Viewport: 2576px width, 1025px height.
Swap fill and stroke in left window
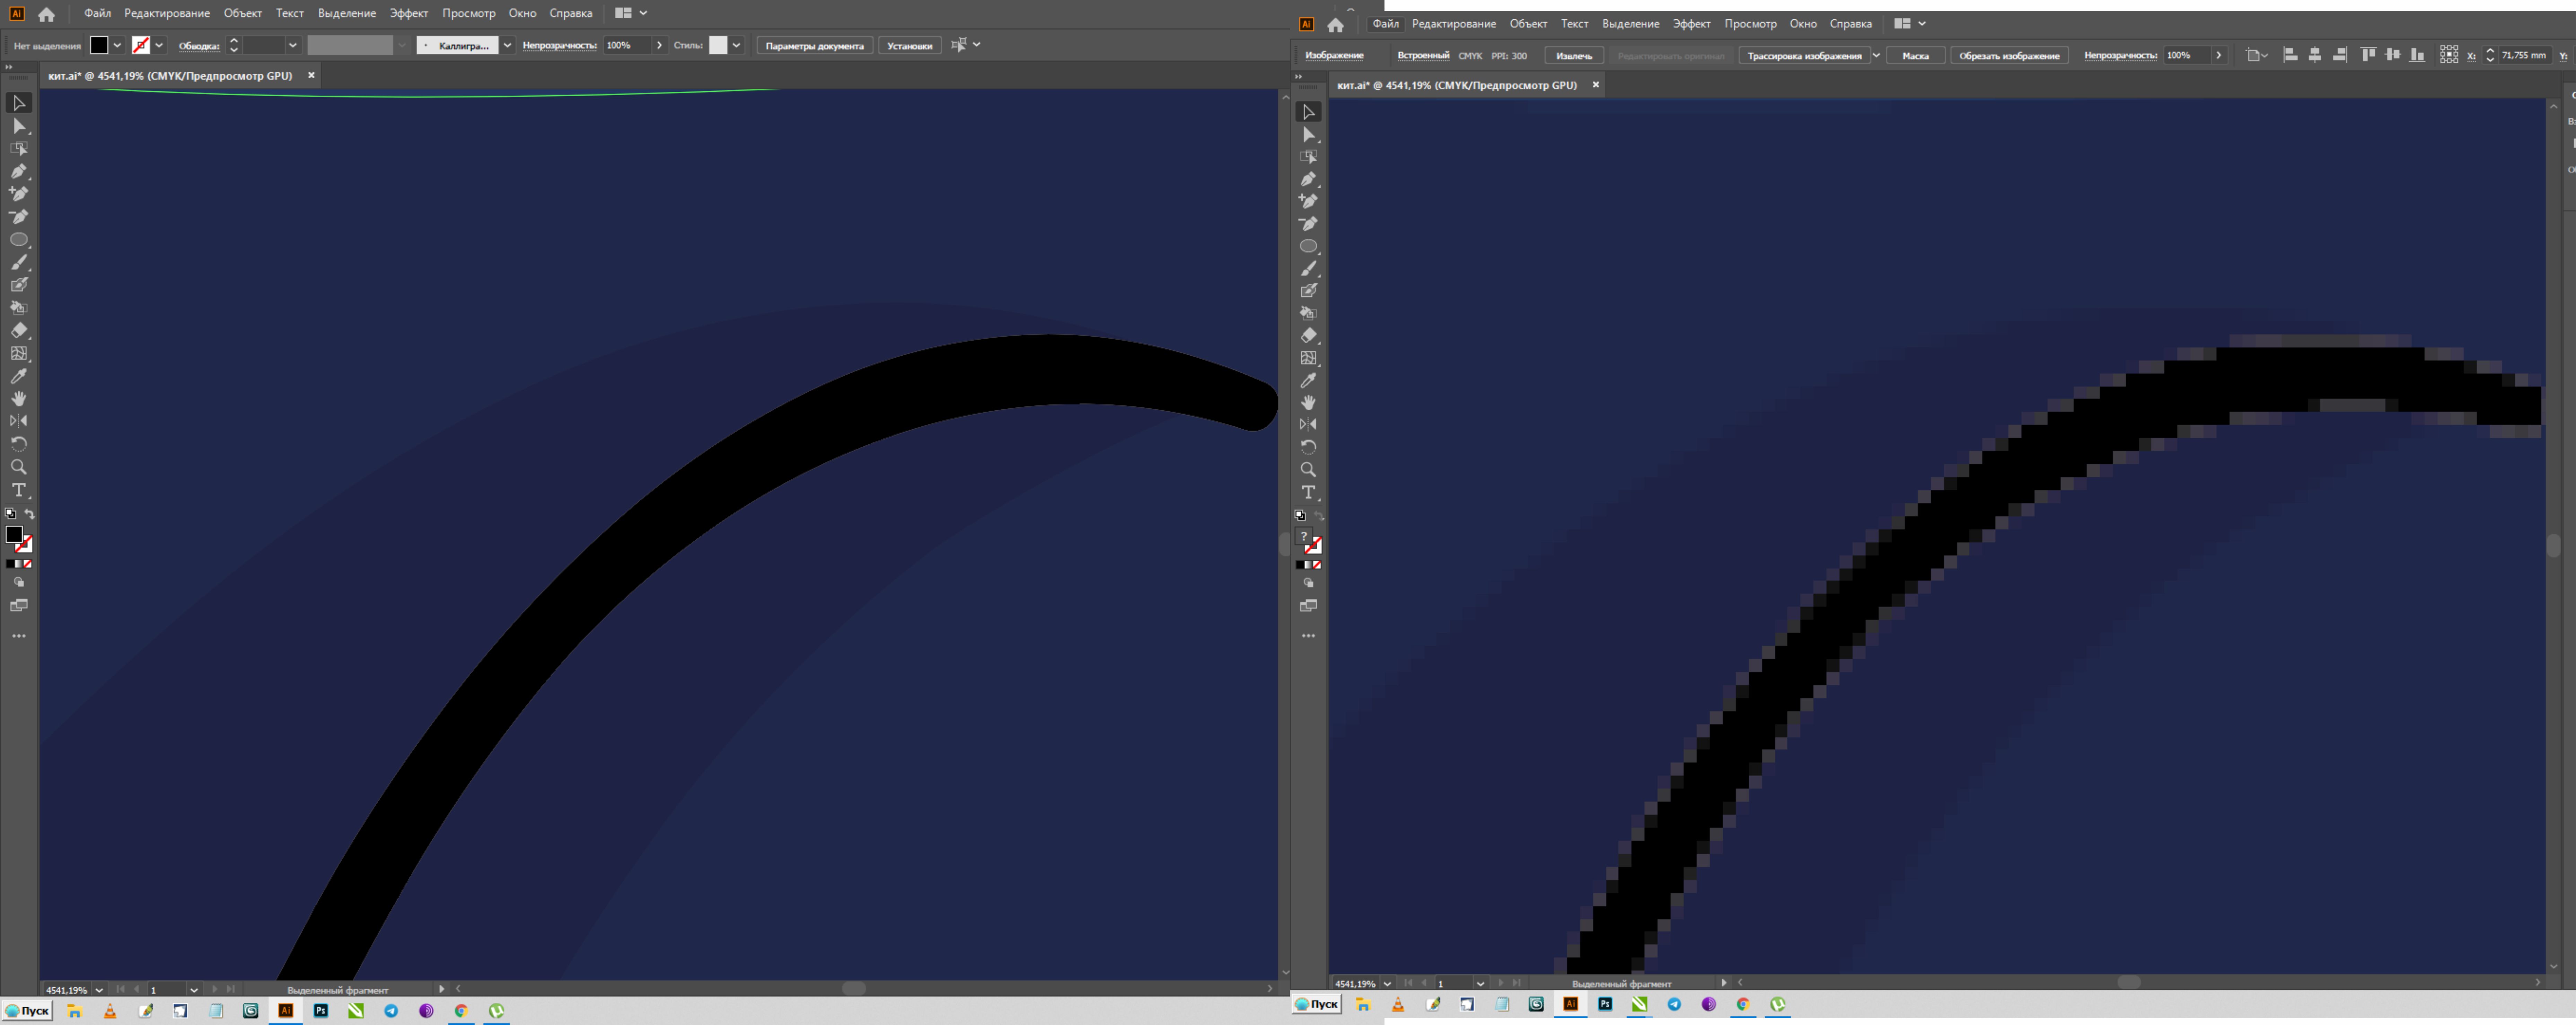(x=29, y=515)
